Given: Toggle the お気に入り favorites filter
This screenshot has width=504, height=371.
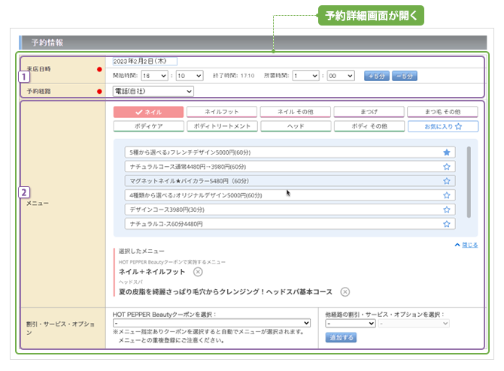Looking at the screenshot, I should (x=442, y=127).
